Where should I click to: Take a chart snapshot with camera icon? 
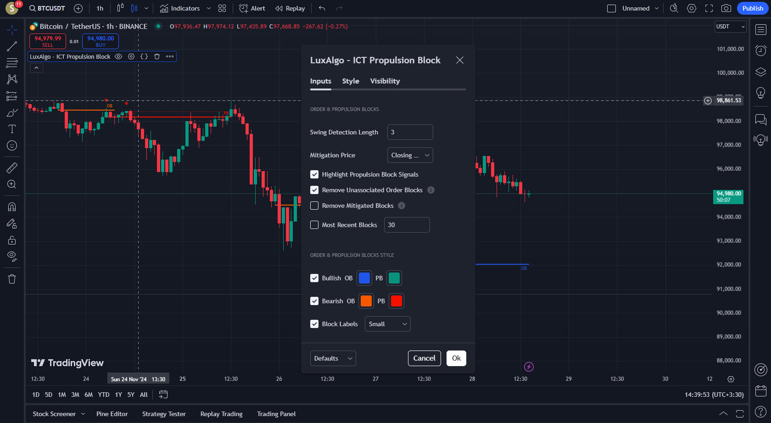(726, 8)
